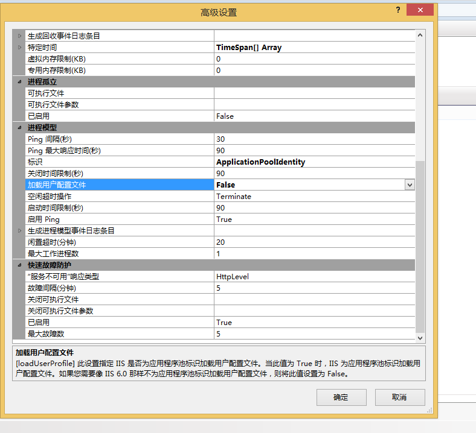Image resolution: width=476 pixels, height=433 pixels.
Task: Click the Terminate value
Action: [x=234, y=197]
